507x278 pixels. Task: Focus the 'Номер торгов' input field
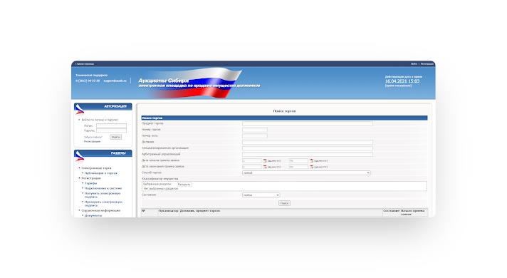[255, 130]
